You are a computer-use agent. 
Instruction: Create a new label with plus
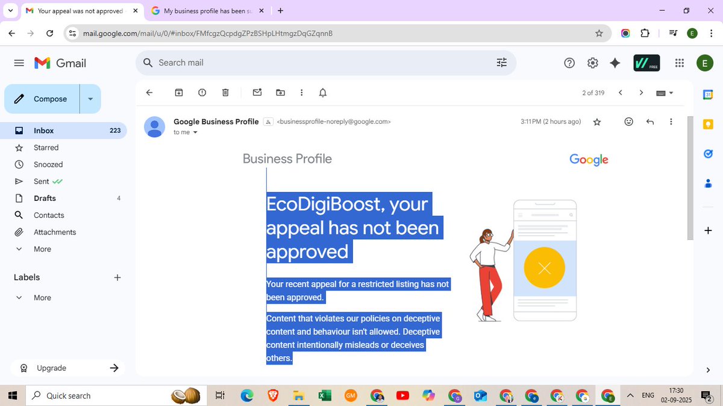[x=117, y=277]
